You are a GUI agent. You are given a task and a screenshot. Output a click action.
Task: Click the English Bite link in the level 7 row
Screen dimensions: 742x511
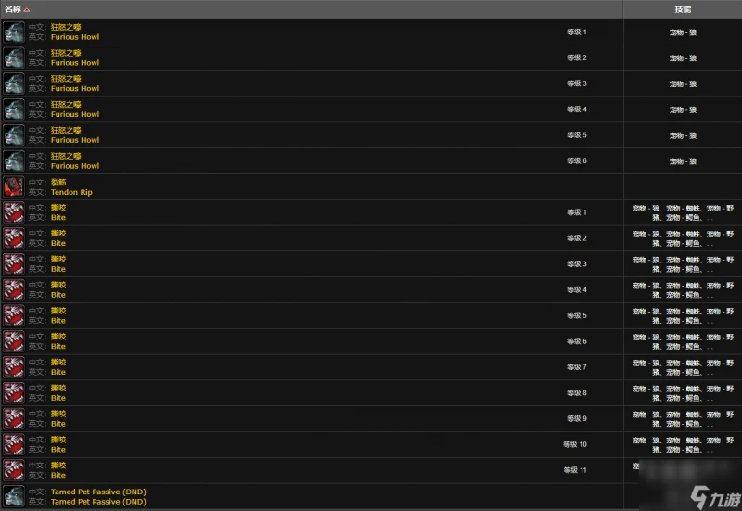click(x=58, y=372)
